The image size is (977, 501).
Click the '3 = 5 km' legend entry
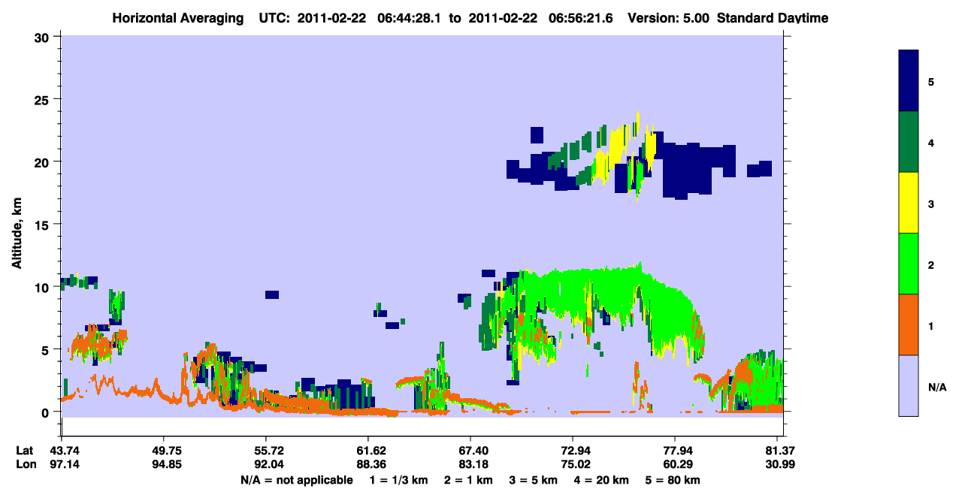click(533, 480)
